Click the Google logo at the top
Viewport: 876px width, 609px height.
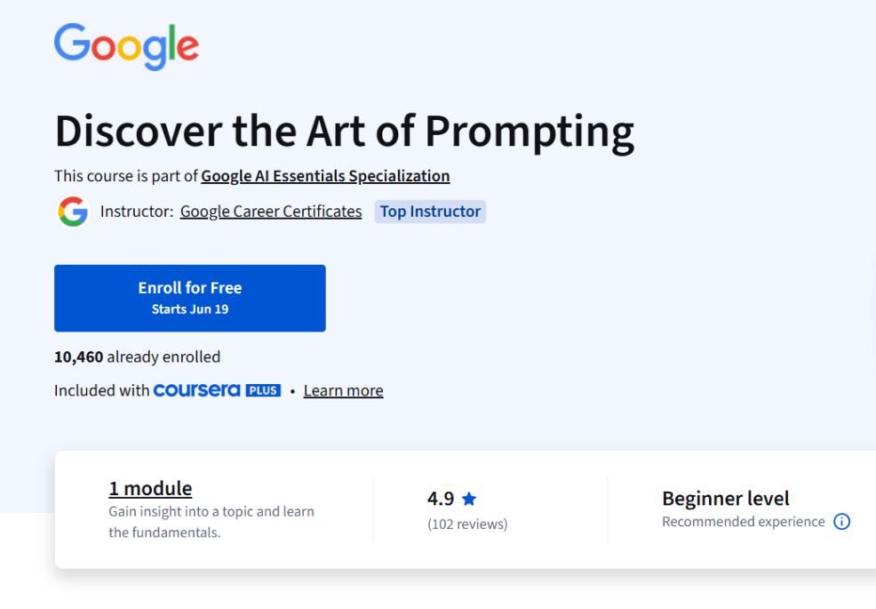click(x=125, y=45)
